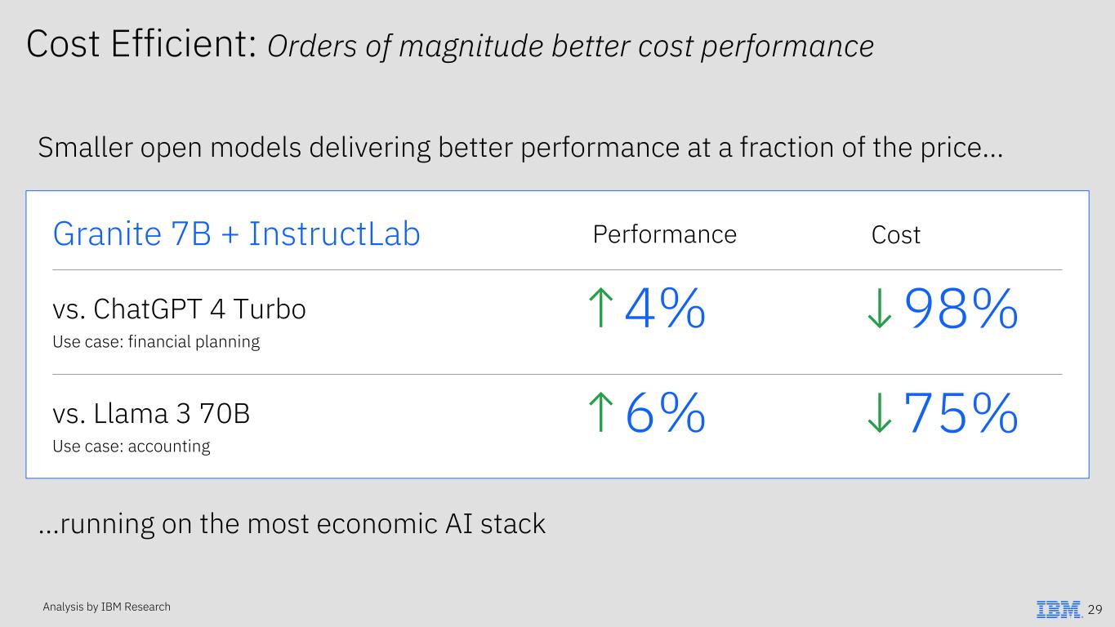Click the "Cost" column header
This screenshot has height=627, width=1115.
coord(895,235)
